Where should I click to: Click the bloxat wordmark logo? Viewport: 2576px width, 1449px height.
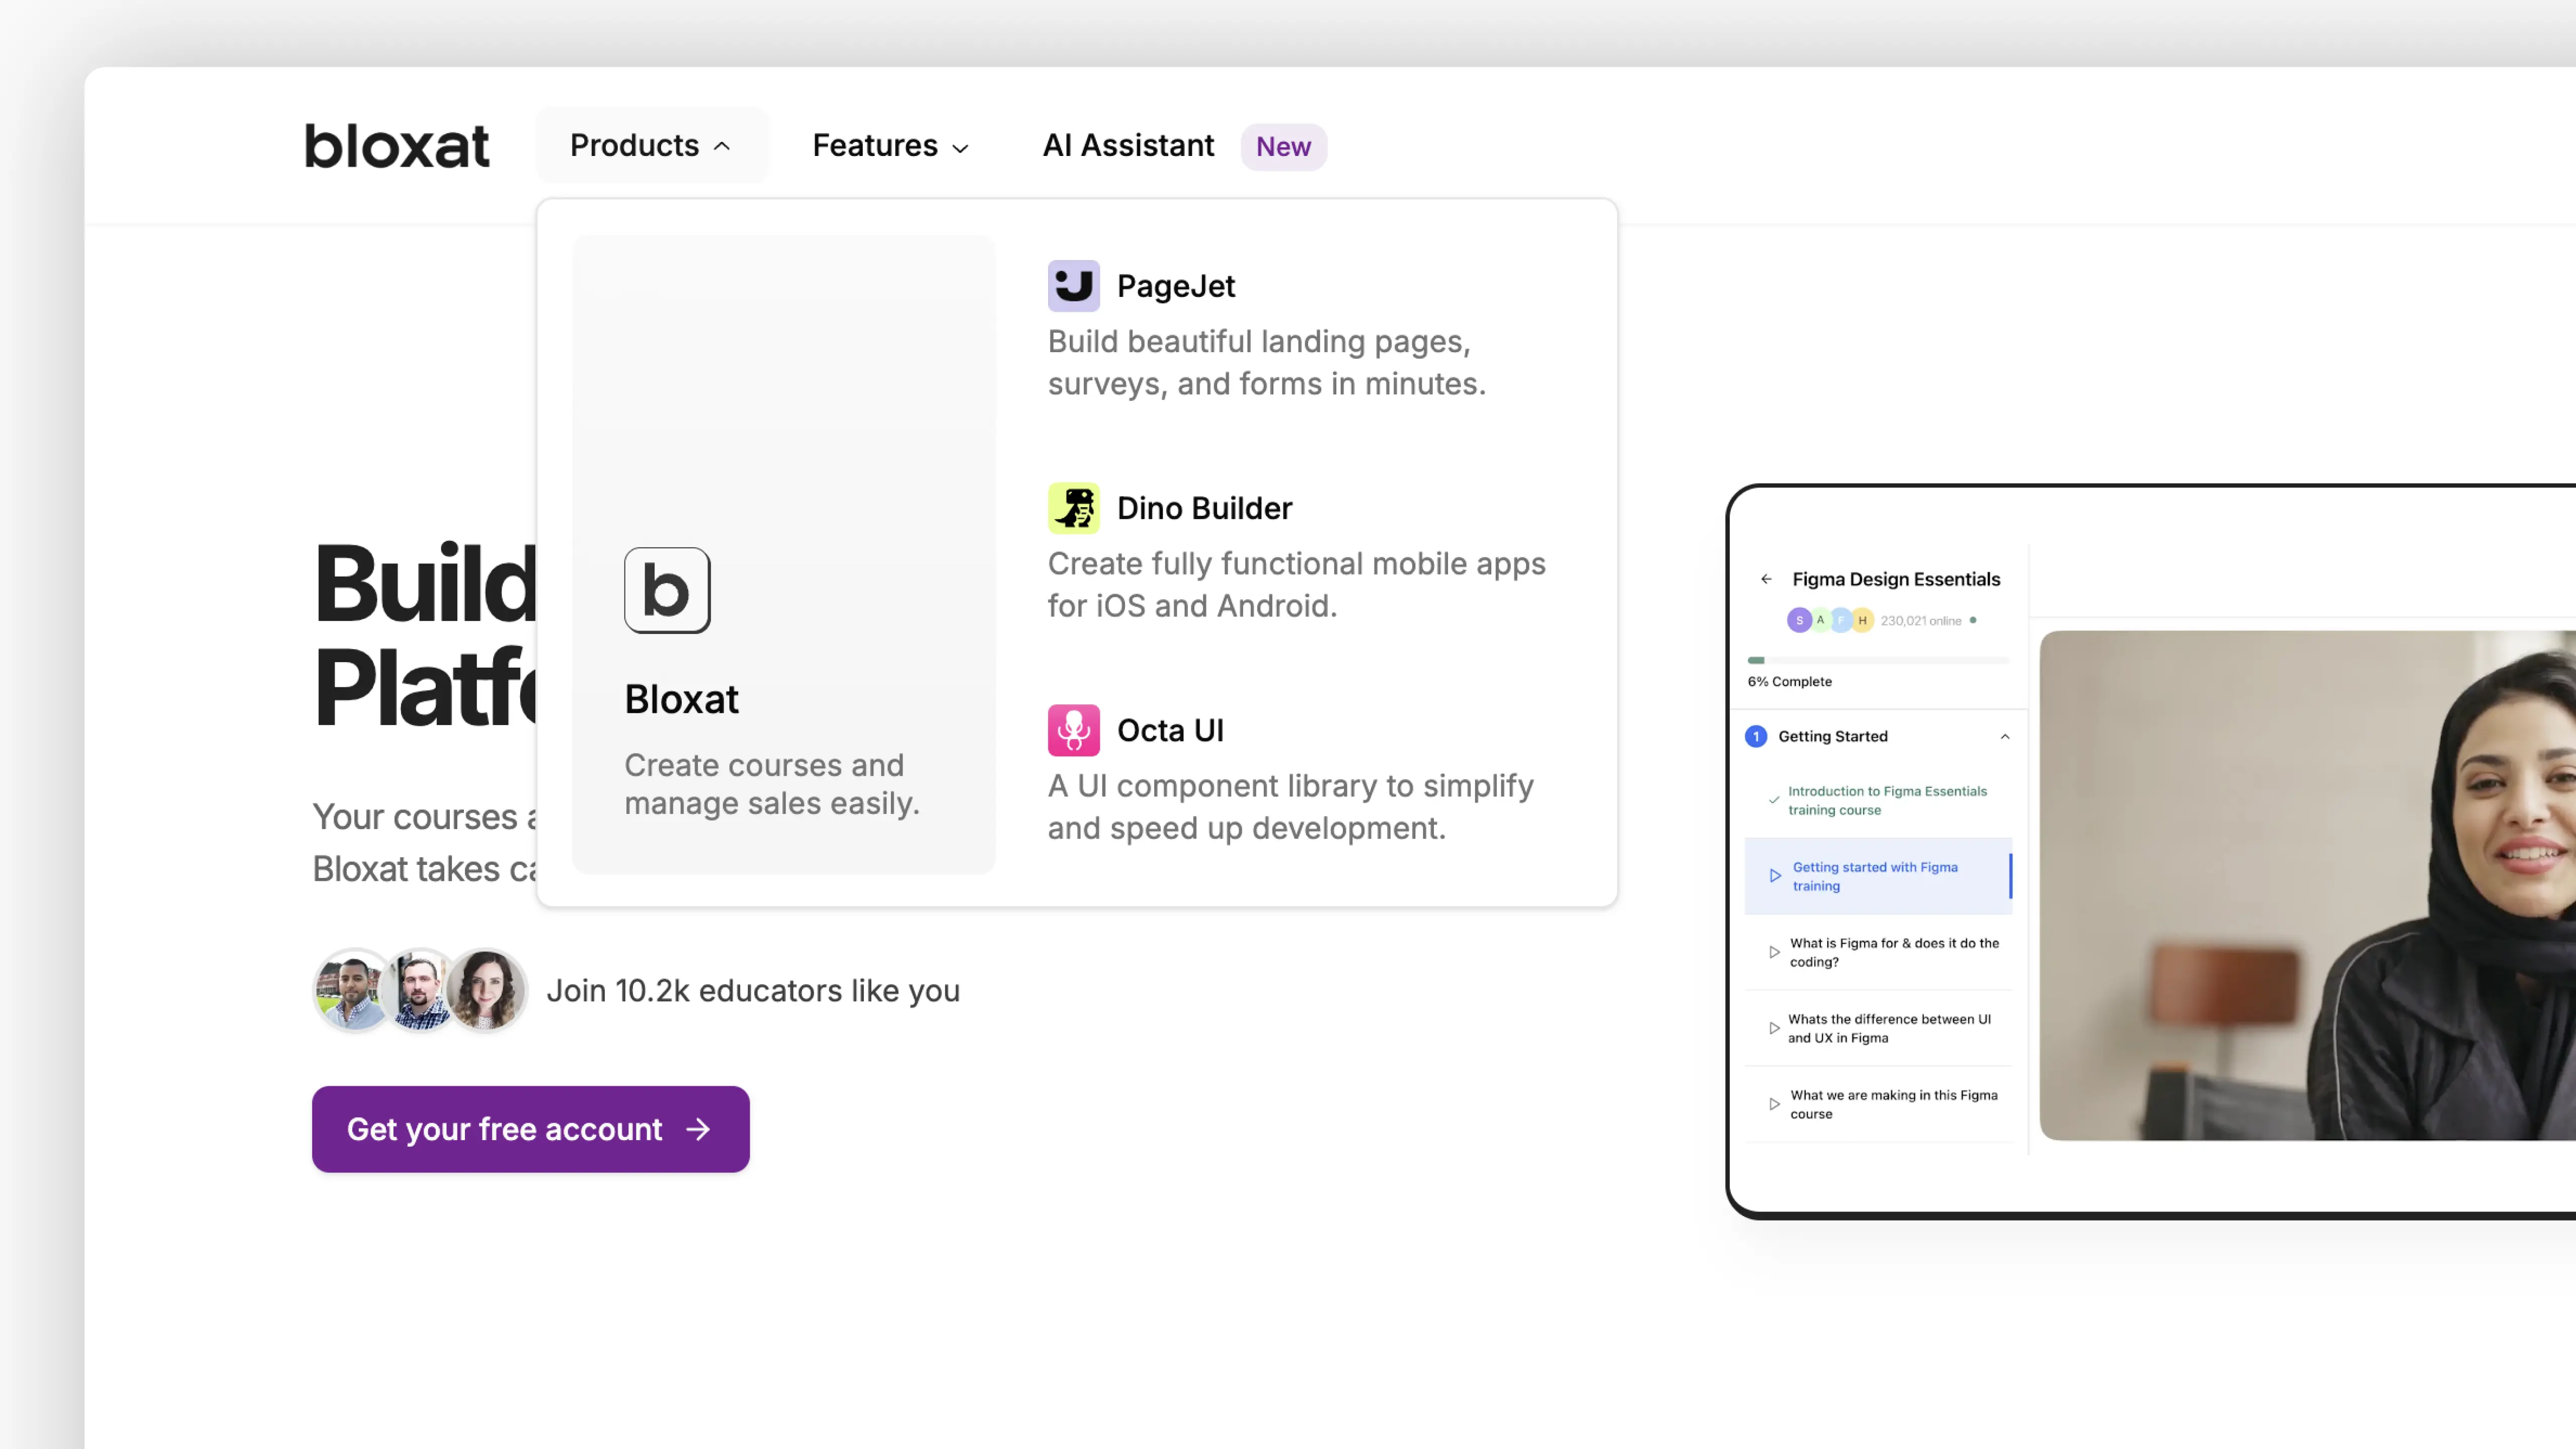397,146
